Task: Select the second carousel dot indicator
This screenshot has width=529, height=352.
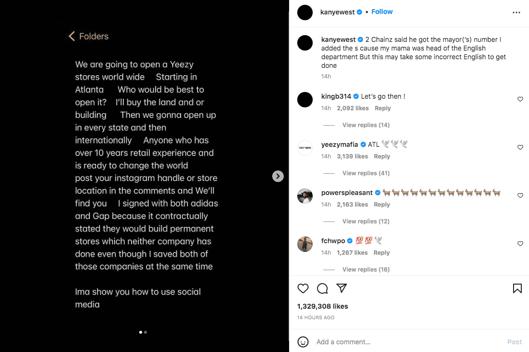Action: pyautogui.click(x=145, y=332)
